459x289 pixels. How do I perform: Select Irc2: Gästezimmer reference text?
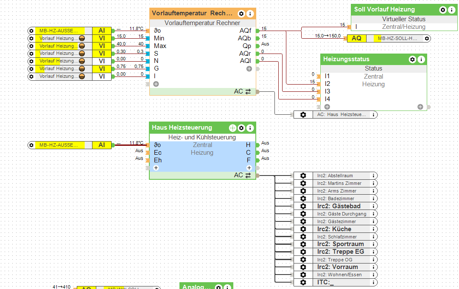pyautogui.click(x=337, y=221)
